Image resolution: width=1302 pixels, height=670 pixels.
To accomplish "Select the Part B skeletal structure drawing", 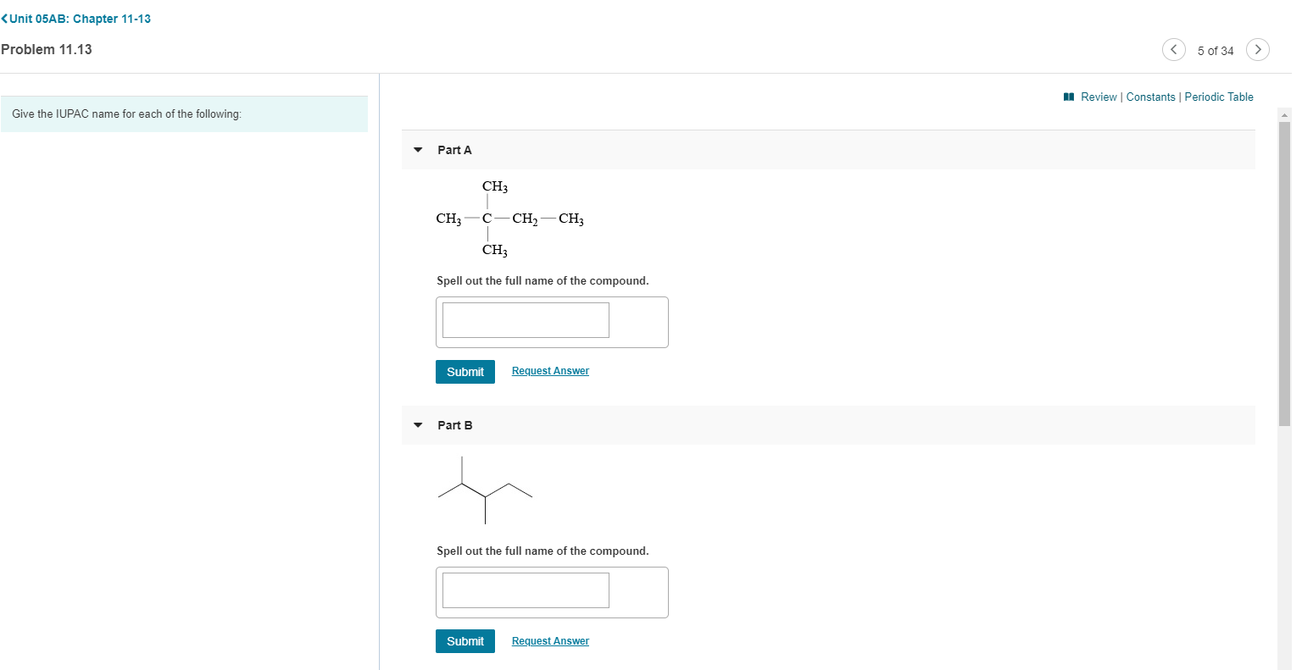I will 483,490.
